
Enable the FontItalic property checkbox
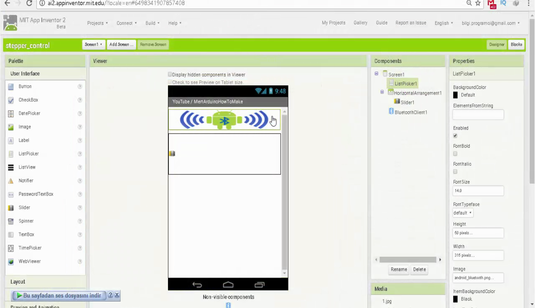pos(455,172)
